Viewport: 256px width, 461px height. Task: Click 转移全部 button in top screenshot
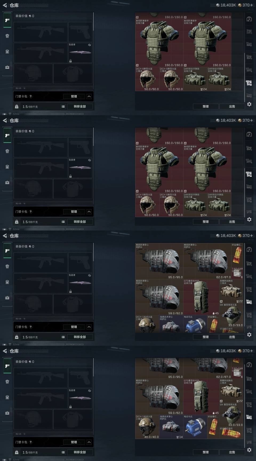pos(80,106)
